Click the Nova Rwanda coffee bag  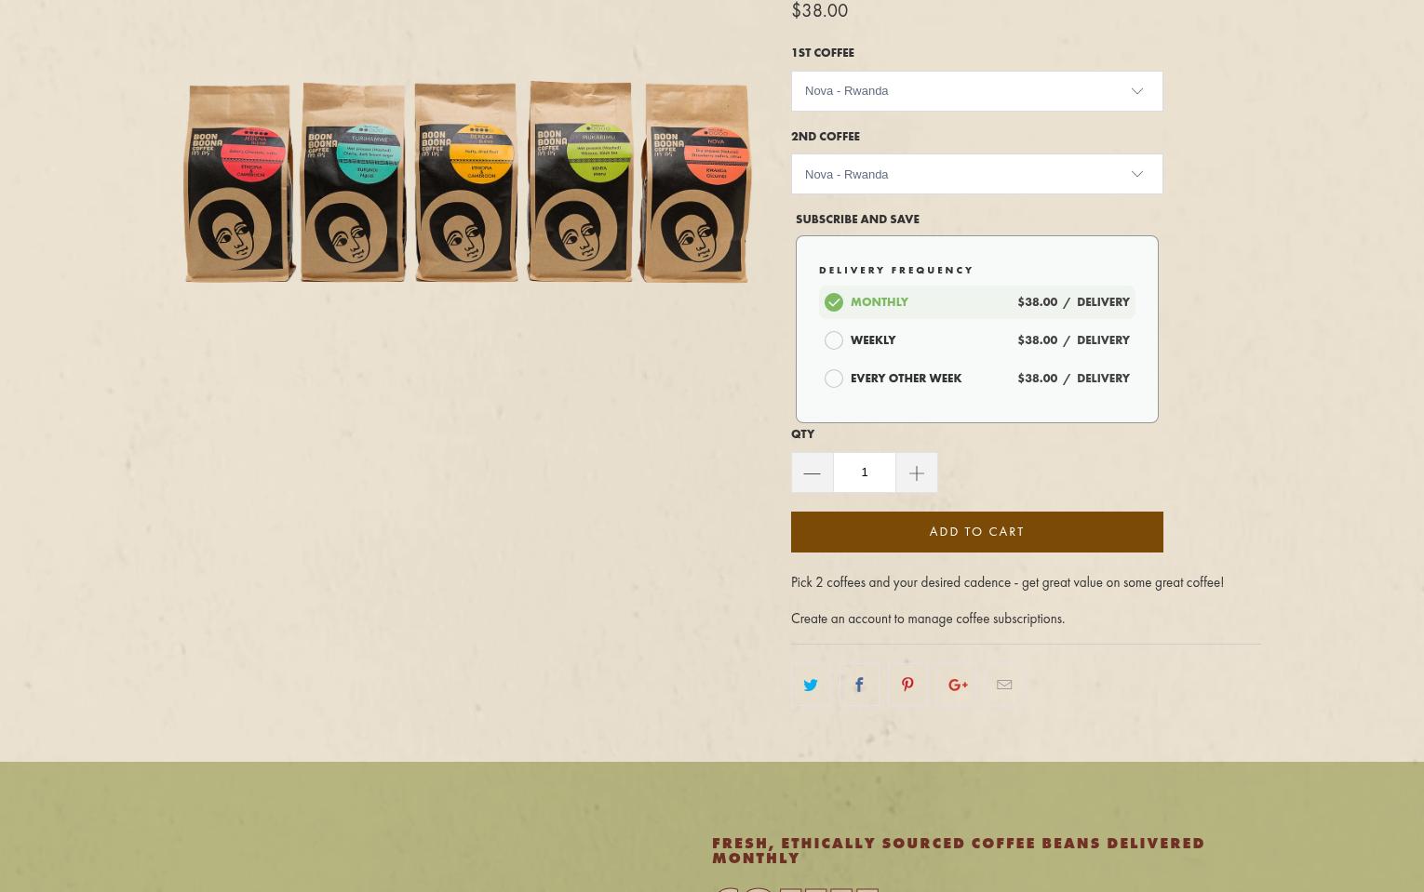tap(696, 183)
